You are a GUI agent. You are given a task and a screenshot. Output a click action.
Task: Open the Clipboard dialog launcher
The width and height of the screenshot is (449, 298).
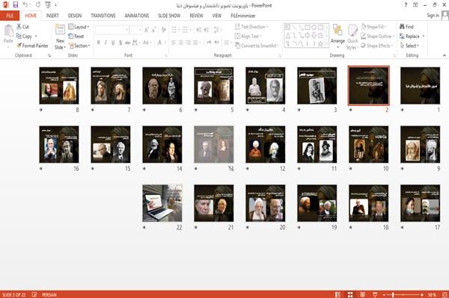click(x=49, y=56)
